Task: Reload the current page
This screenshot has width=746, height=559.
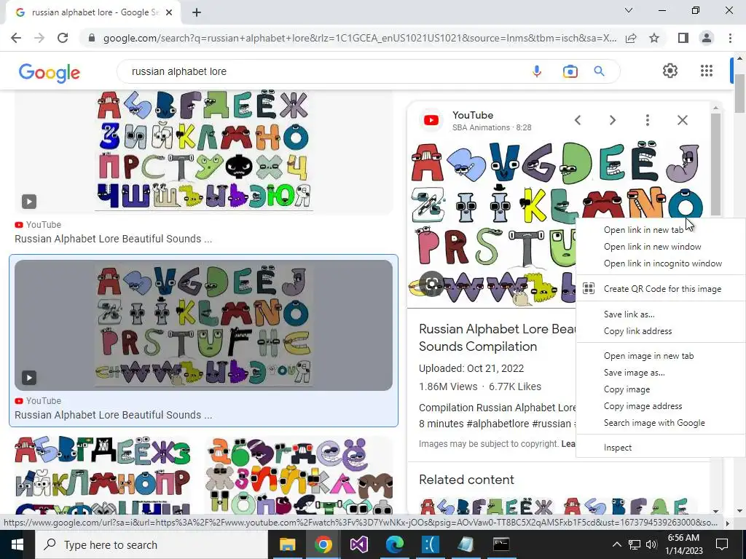Action: [x=63, y=38]
